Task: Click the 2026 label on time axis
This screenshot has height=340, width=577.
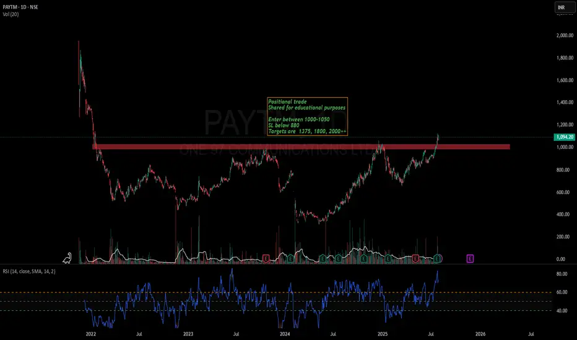Action: pos(480,334)
